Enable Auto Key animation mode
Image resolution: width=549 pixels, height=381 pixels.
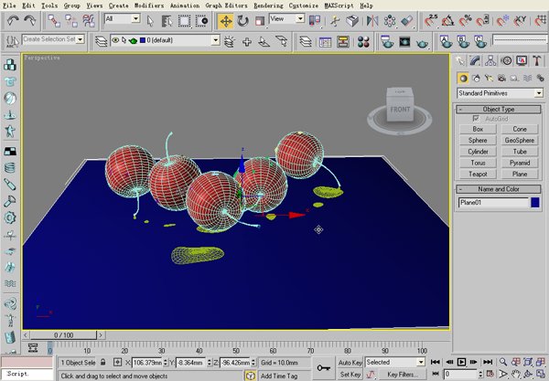click(x=350, y=362)
